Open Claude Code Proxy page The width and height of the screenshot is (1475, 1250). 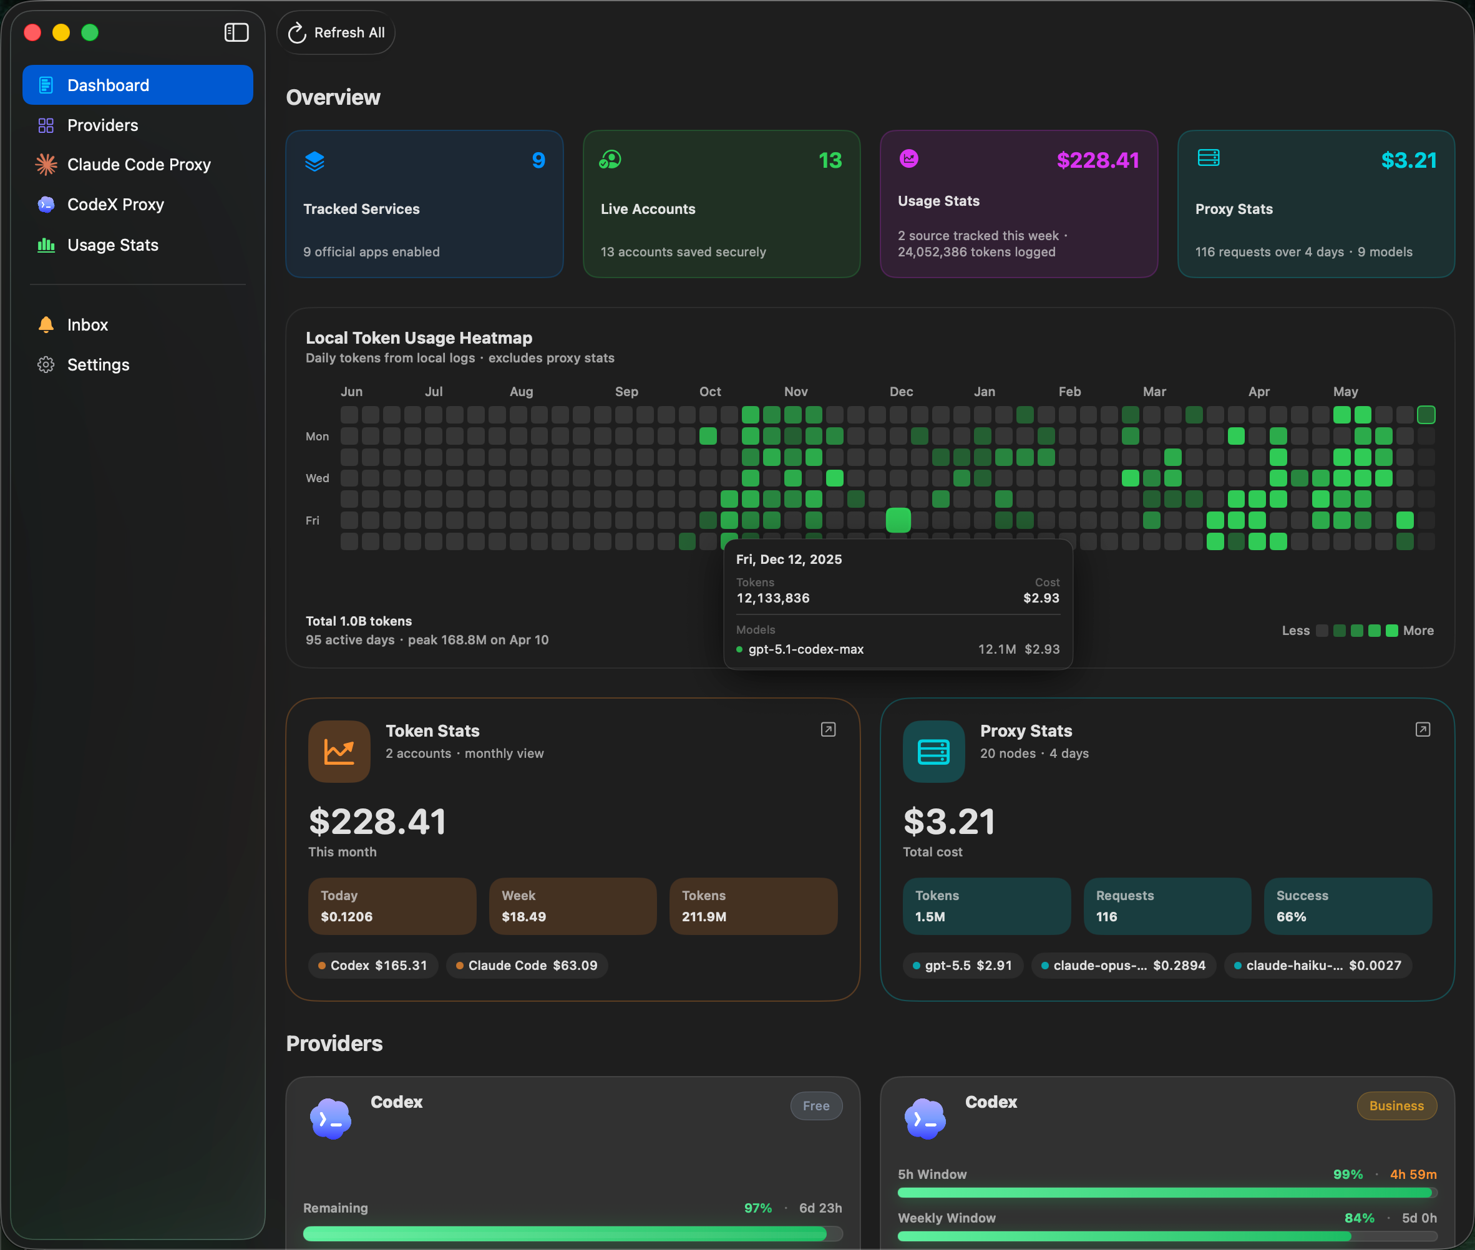pos(137,165)
